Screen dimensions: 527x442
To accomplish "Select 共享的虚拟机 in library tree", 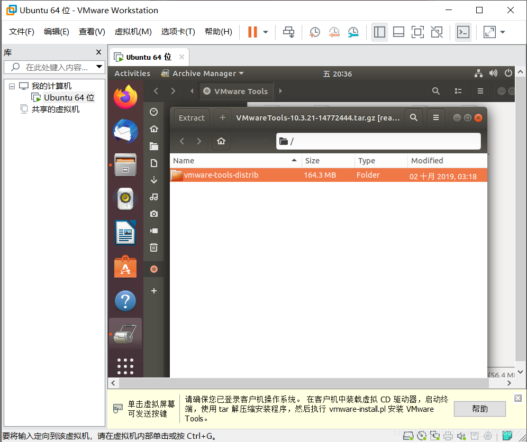I will click(x=56, y=109).
